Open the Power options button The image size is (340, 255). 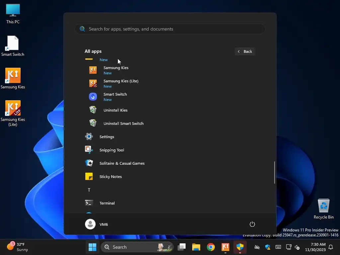(x=252, y=224)
